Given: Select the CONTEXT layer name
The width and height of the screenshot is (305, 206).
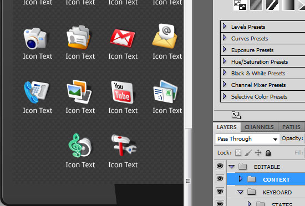Looking at the screenshot, I should tap(276, 179).
